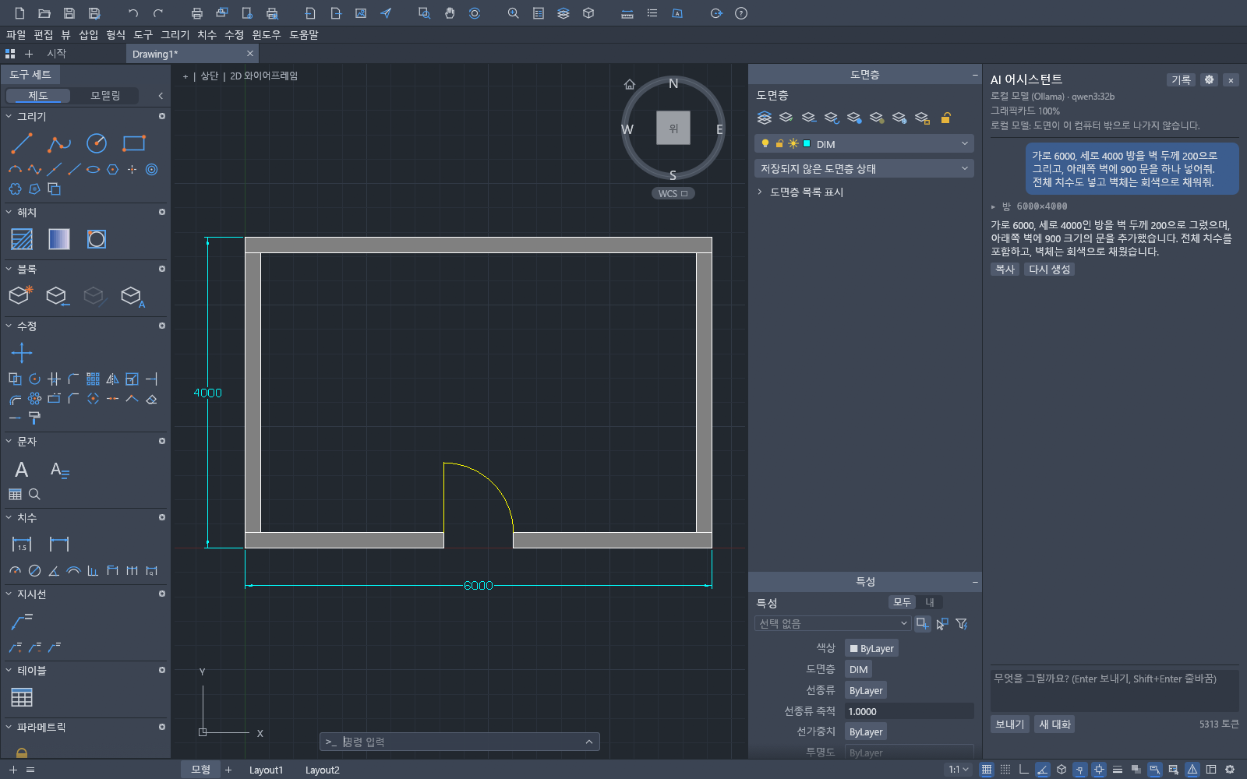Open the 치수 menu

[207, 34]
